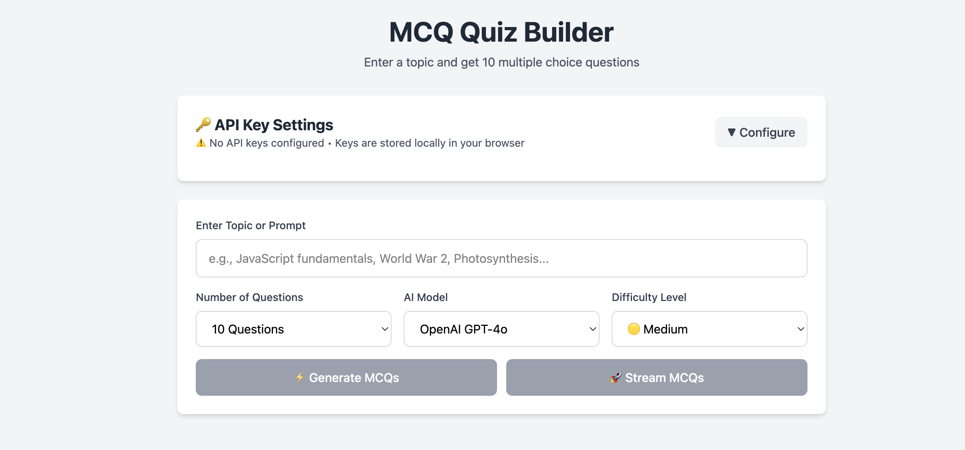Click the lightning bolt on Generate MCQs
Image resolution: width=965 pixels, height=450 pixels.
(x=300, y=377)
